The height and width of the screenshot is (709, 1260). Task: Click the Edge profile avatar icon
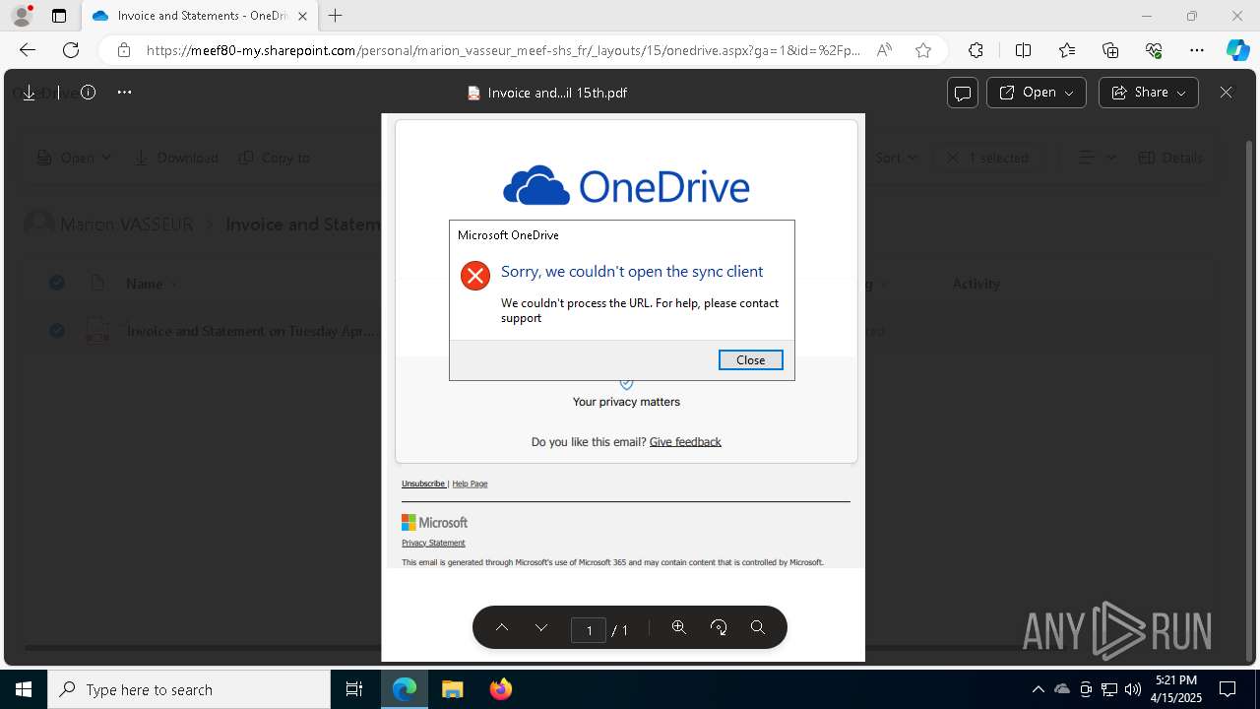22,16
